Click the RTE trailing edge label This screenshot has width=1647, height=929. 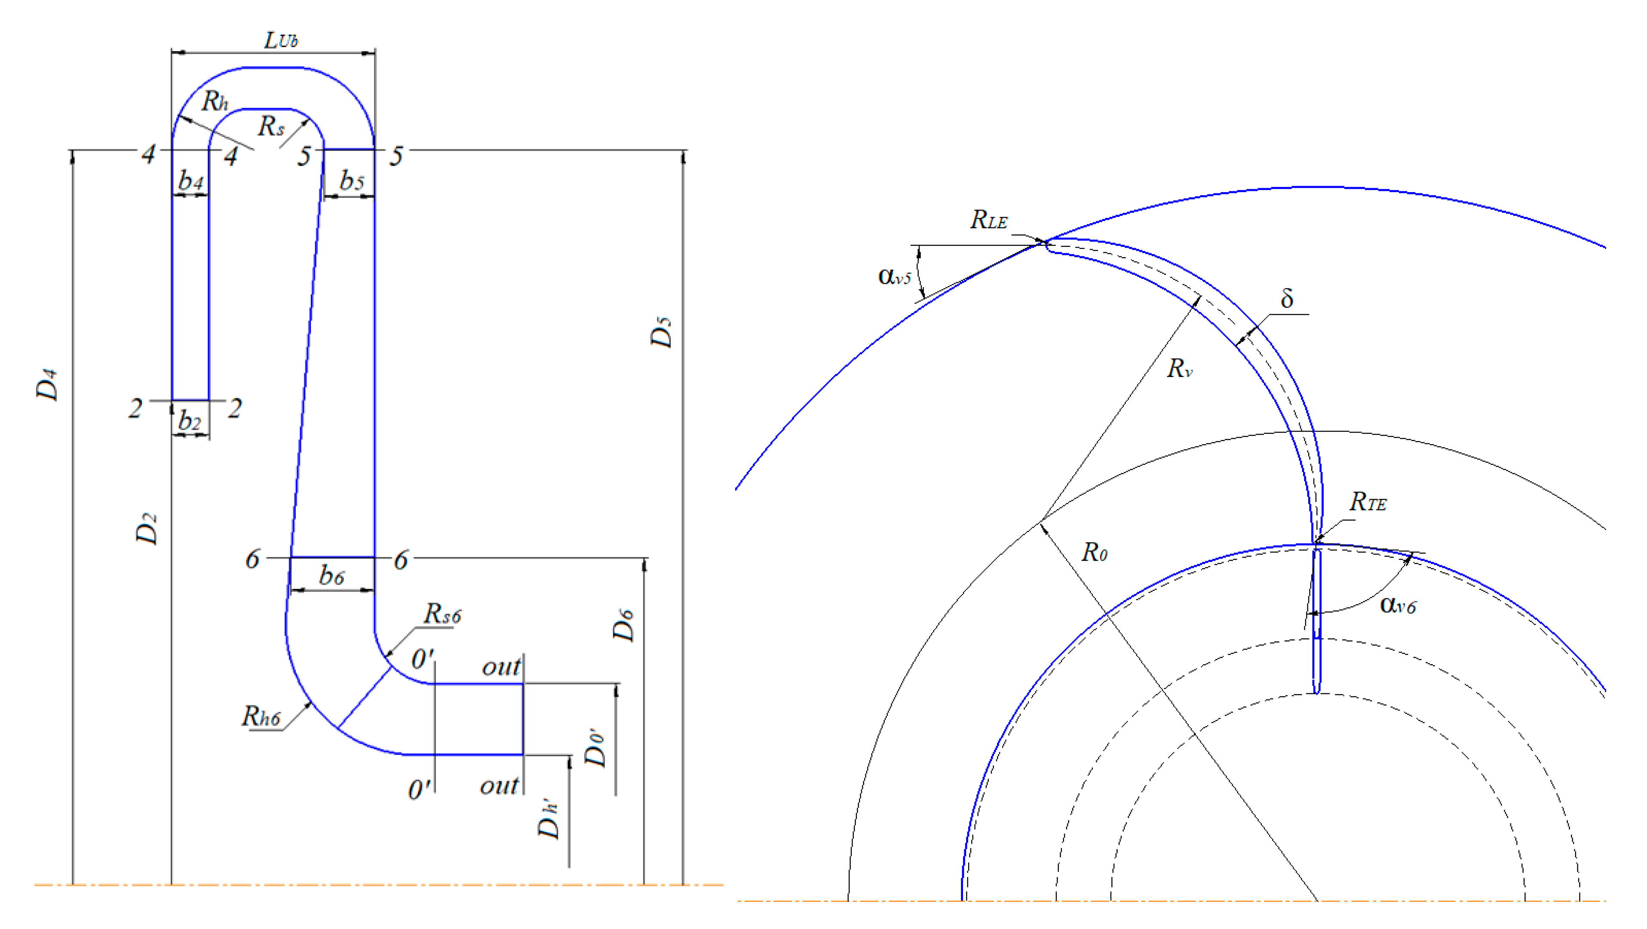(x=1368, y=502)
